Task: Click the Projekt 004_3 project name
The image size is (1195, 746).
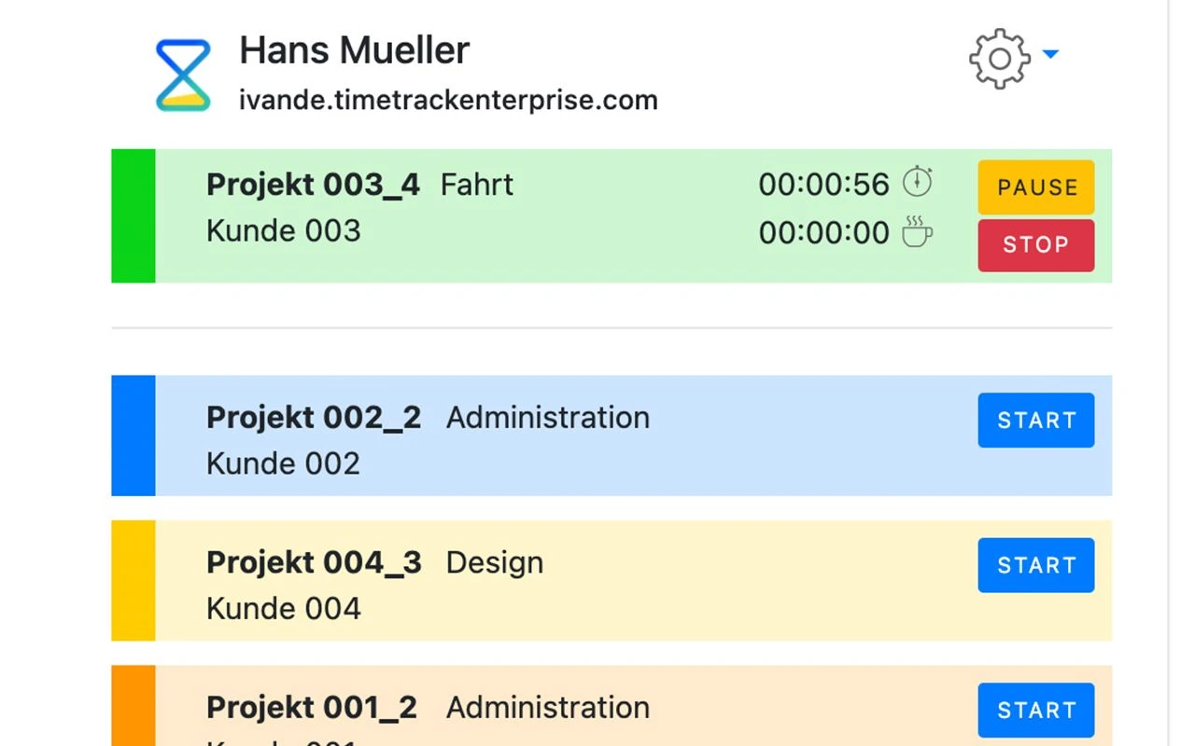Action: point(314,563)
